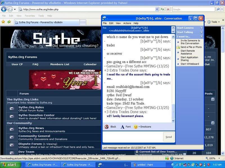Click the Send message button
This screenshot has height=168, width=225.
pos(168,137)
